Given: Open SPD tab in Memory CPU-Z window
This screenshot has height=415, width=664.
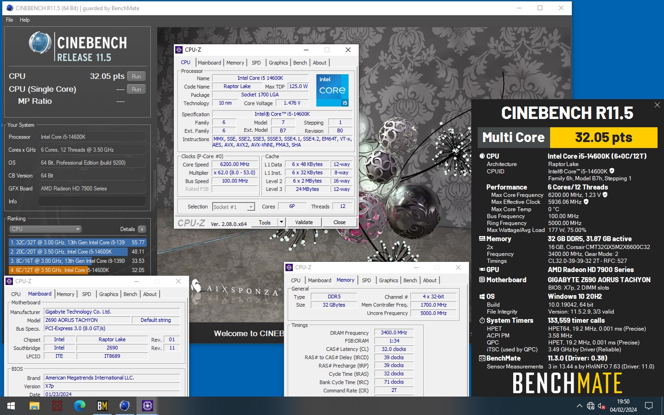Looking at the screenshot, I should click(367, 280).
